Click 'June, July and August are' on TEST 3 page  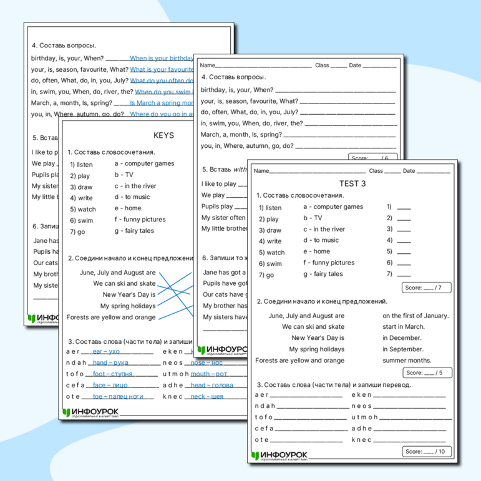306,316
